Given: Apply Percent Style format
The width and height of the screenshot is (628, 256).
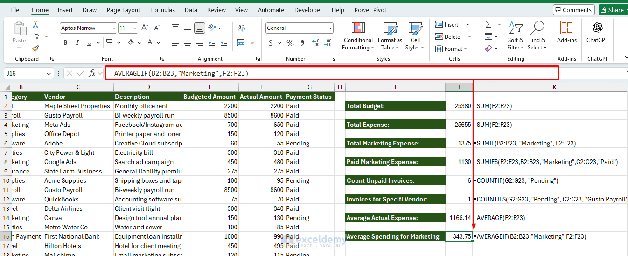Looking at the screenshot, I should 290,43.
